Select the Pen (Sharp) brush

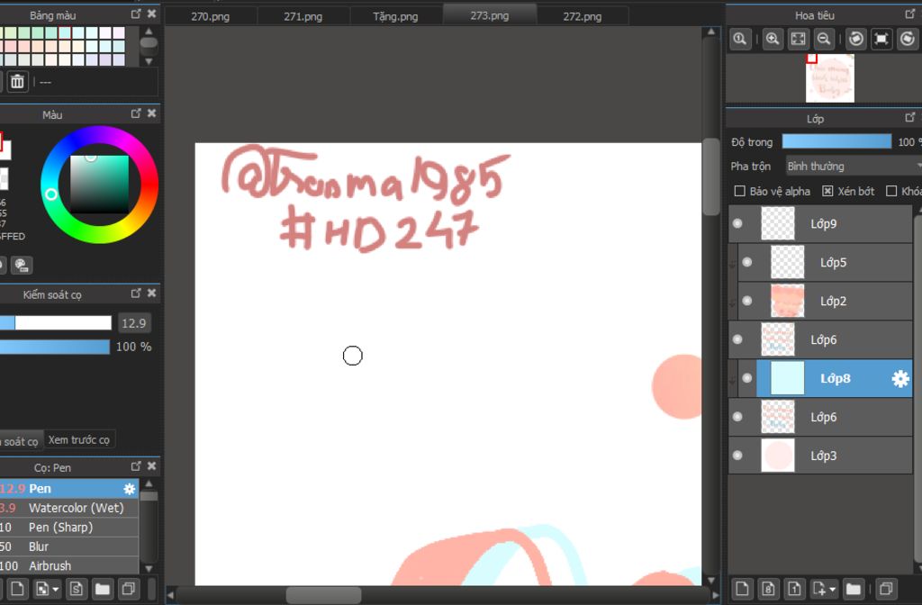pyautogui.click(x=68, y=528)
